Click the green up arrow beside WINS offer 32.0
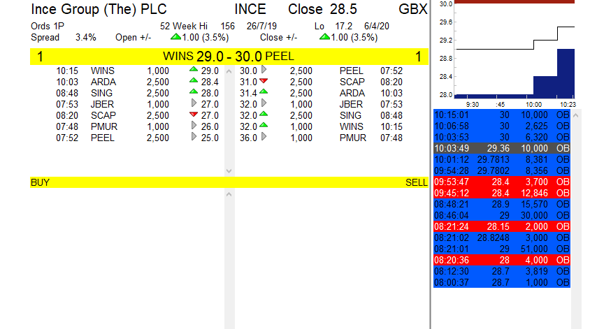This screenshot has width=597, height=329. pyautogui.click(x=264, y=125)
